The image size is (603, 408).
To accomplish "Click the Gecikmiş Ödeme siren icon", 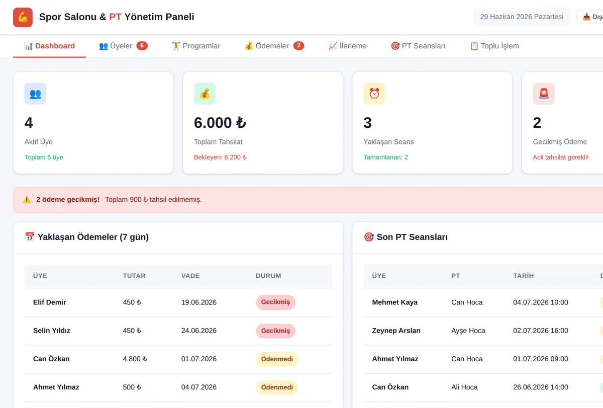I will (x=544, y=94).
